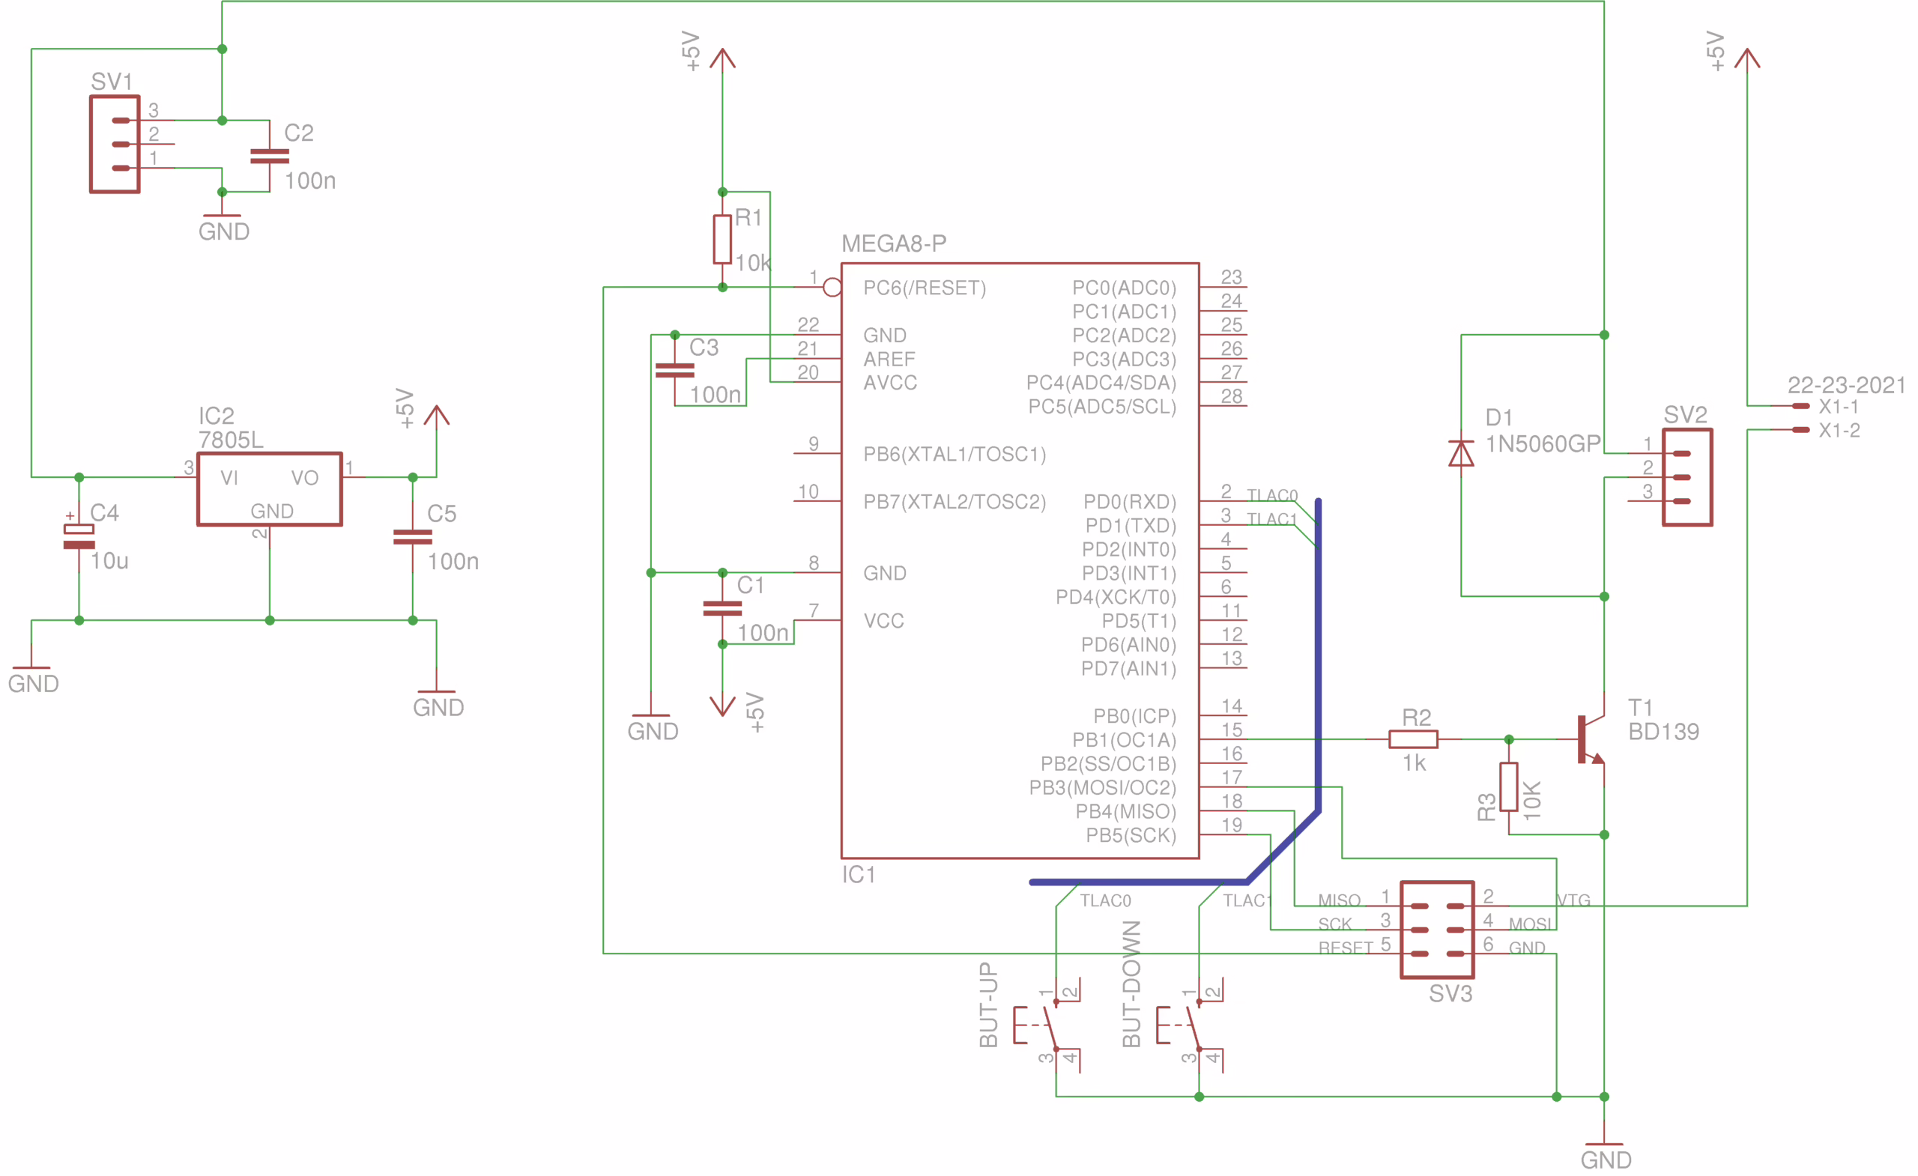Click the R3 10K vertical resistor

pyautogui.click(x=1509, y=788)
